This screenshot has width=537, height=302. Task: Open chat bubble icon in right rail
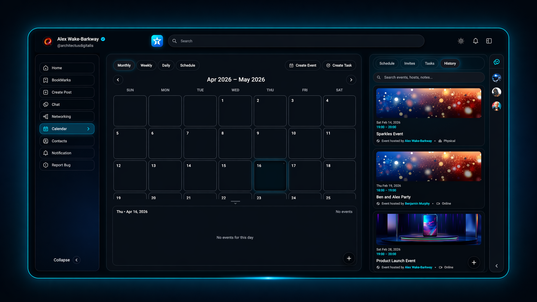pyautogui.click(x=497, y=62)
